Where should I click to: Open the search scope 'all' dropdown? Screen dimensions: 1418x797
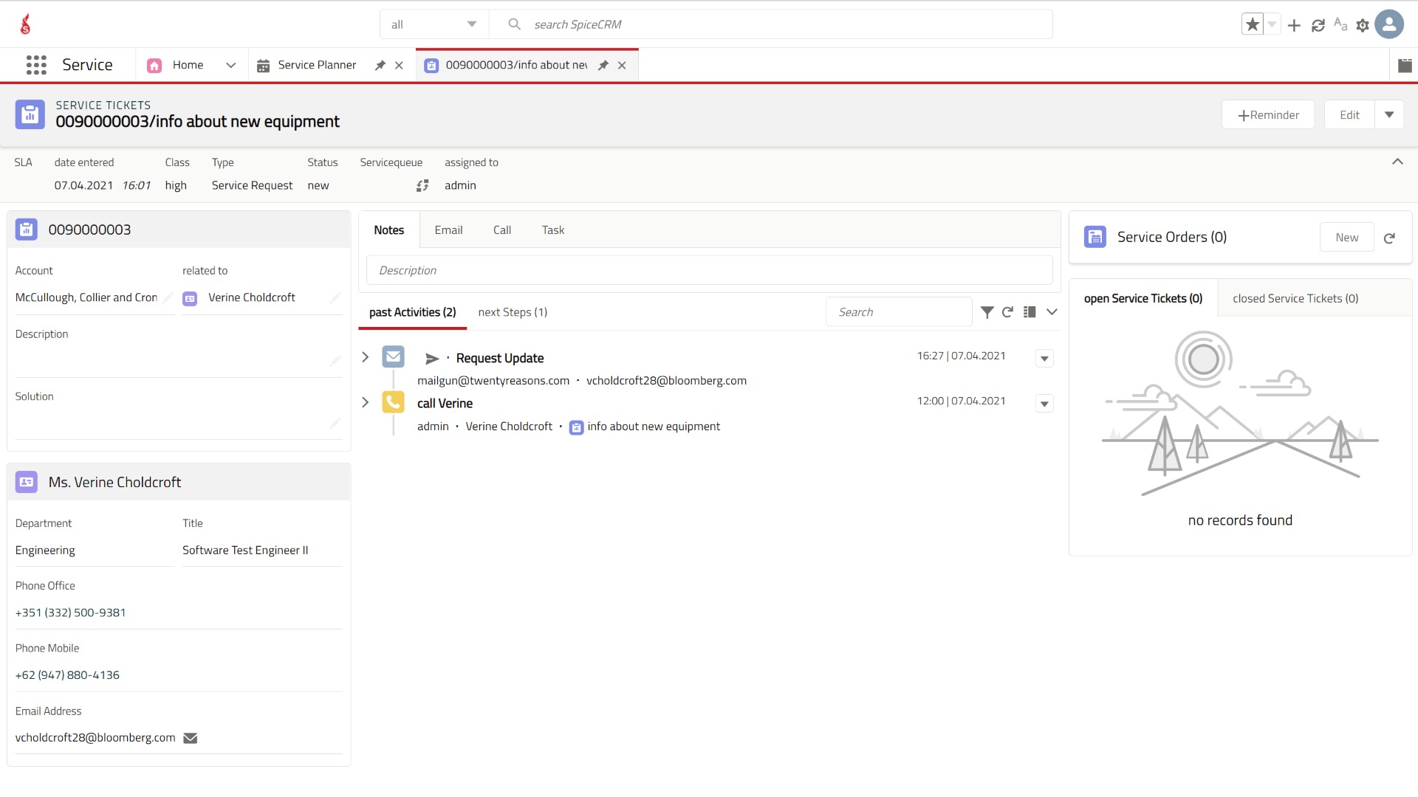point(434,24)
